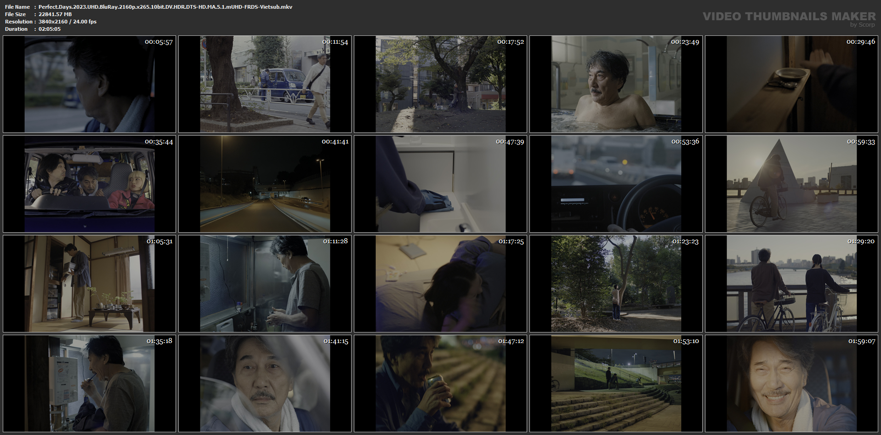Image resolution: width=881 pixels, height=435 pixels.
Task: Click the 'Resolution' label
Action: (19, 22)
